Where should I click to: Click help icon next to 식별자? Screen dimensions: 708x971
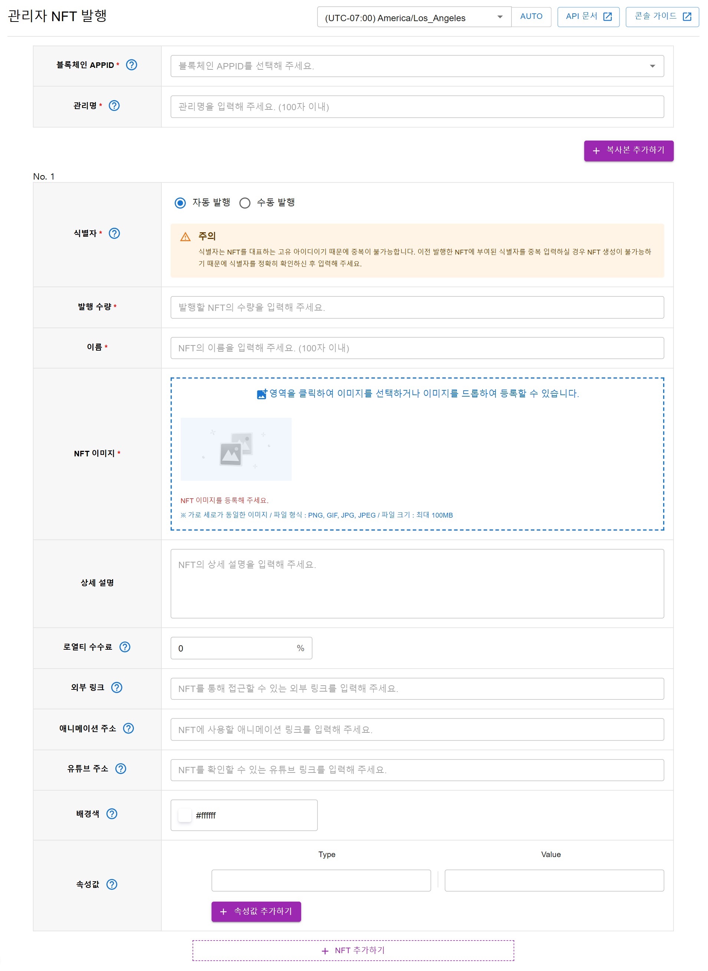(114, 234)
